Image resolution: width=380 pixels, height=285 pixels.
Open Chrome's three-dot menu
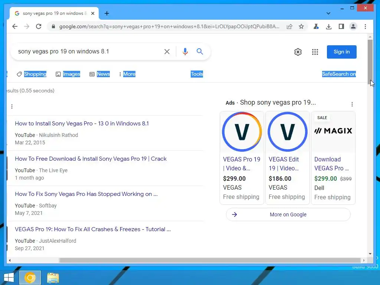click(365, 26)
